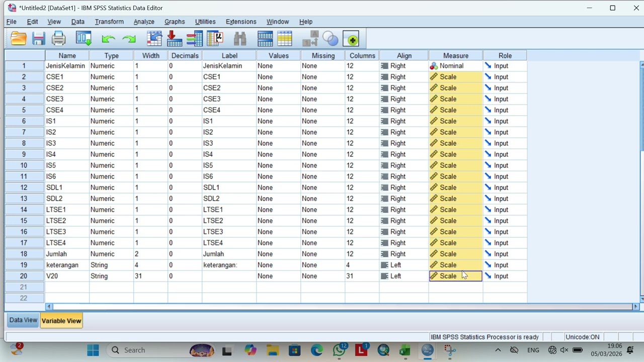The image size is (644, 362).
Task: Print using the printer toolbar icon
Action: coord(59,39)
